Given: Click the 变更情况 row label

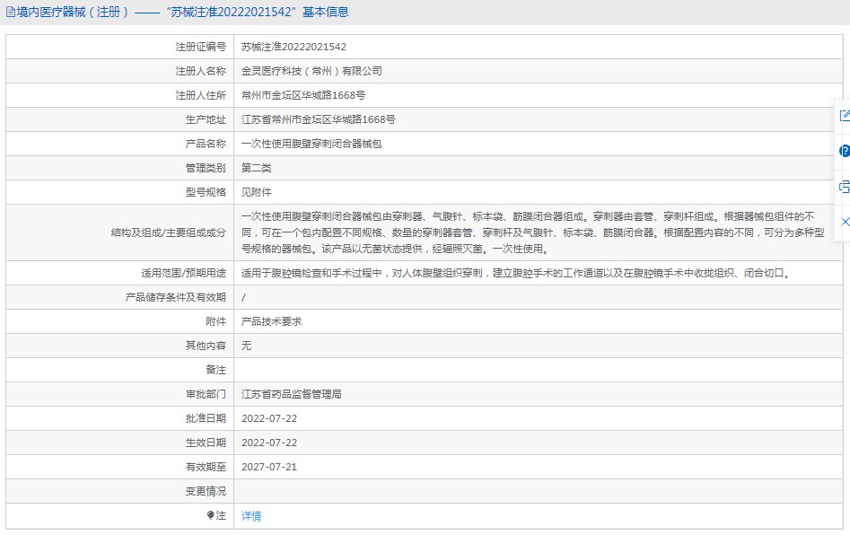Looking at the screenshot, I should coord(206,491).
